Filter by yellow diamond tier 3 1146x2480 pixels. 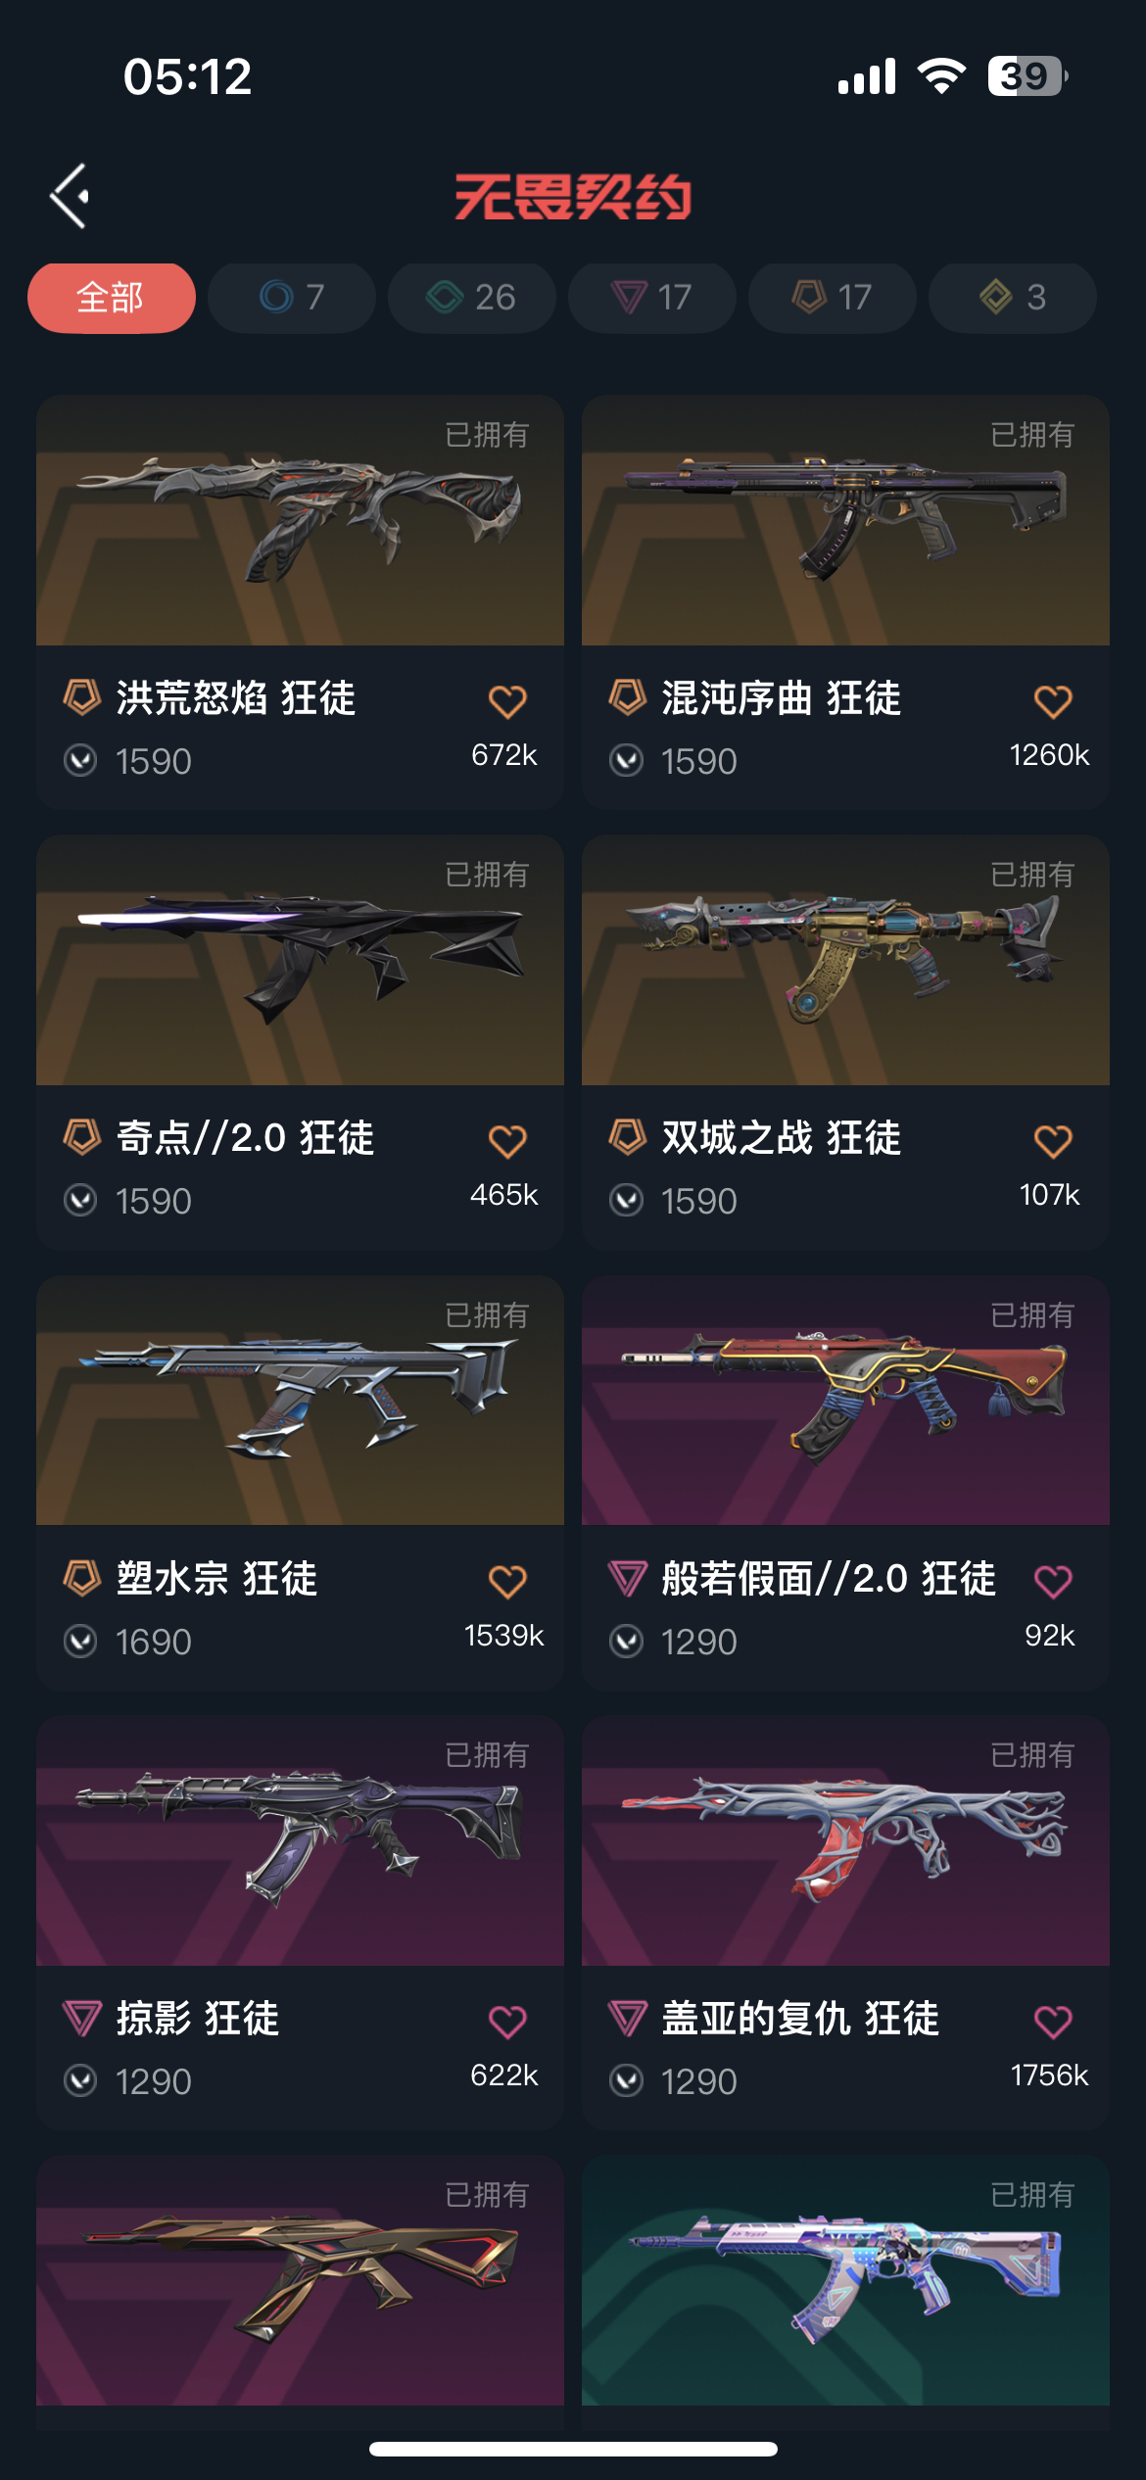point(1013,298)
